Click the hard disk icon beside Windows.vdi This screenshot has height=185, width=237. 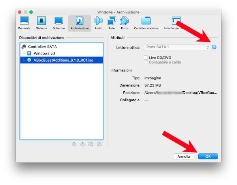pos(29,53)
